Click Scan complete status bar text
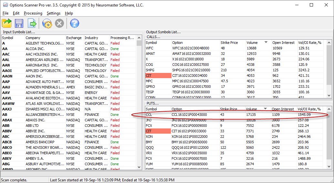This screenshot has height=183, width=334. pos(14,180)
